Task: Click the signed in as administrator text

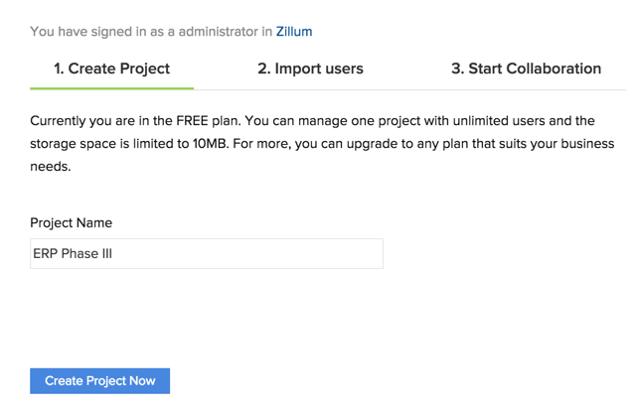Action: (149, 32)
